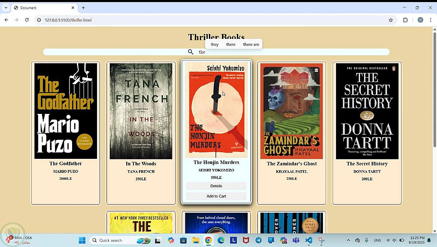Open the clock and date in taskbar

click(x=416, y=240)
